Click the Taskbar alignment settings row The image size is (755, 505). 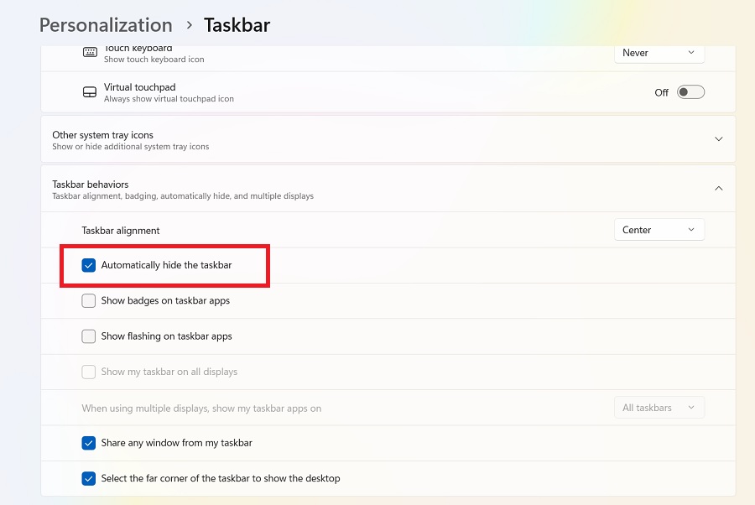336,229
